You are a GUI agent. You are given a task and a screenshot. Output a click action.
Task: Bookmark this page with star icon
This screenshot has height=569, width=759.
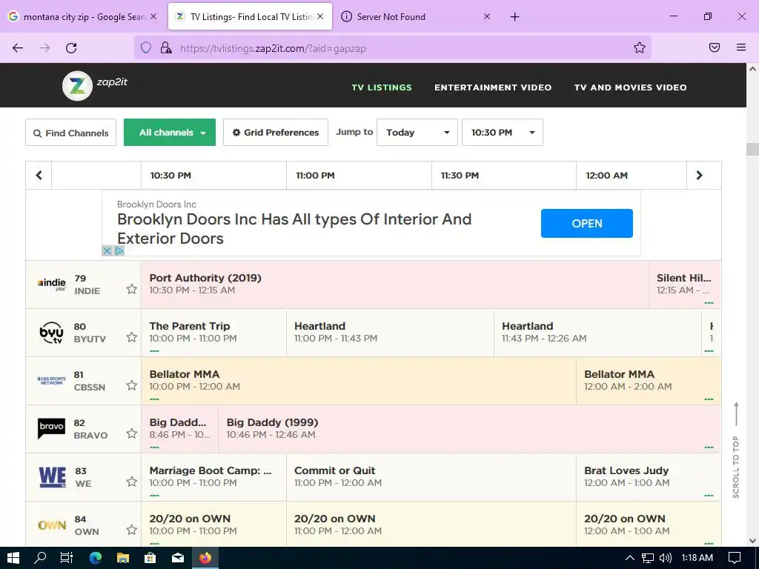click(x=640, y=47)
